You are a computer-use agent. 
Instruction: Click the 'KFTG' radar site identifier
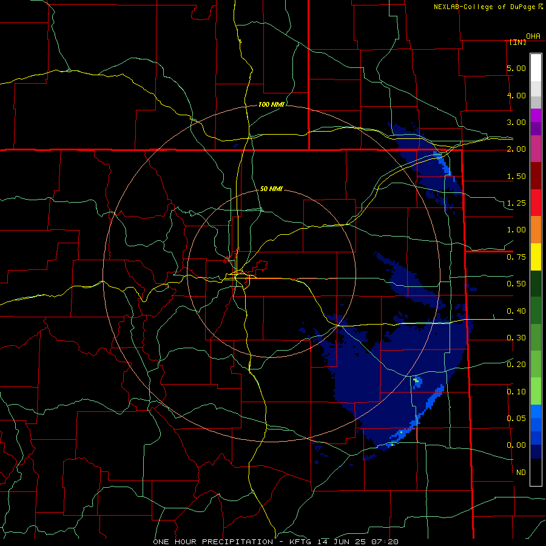pos(302,542)
